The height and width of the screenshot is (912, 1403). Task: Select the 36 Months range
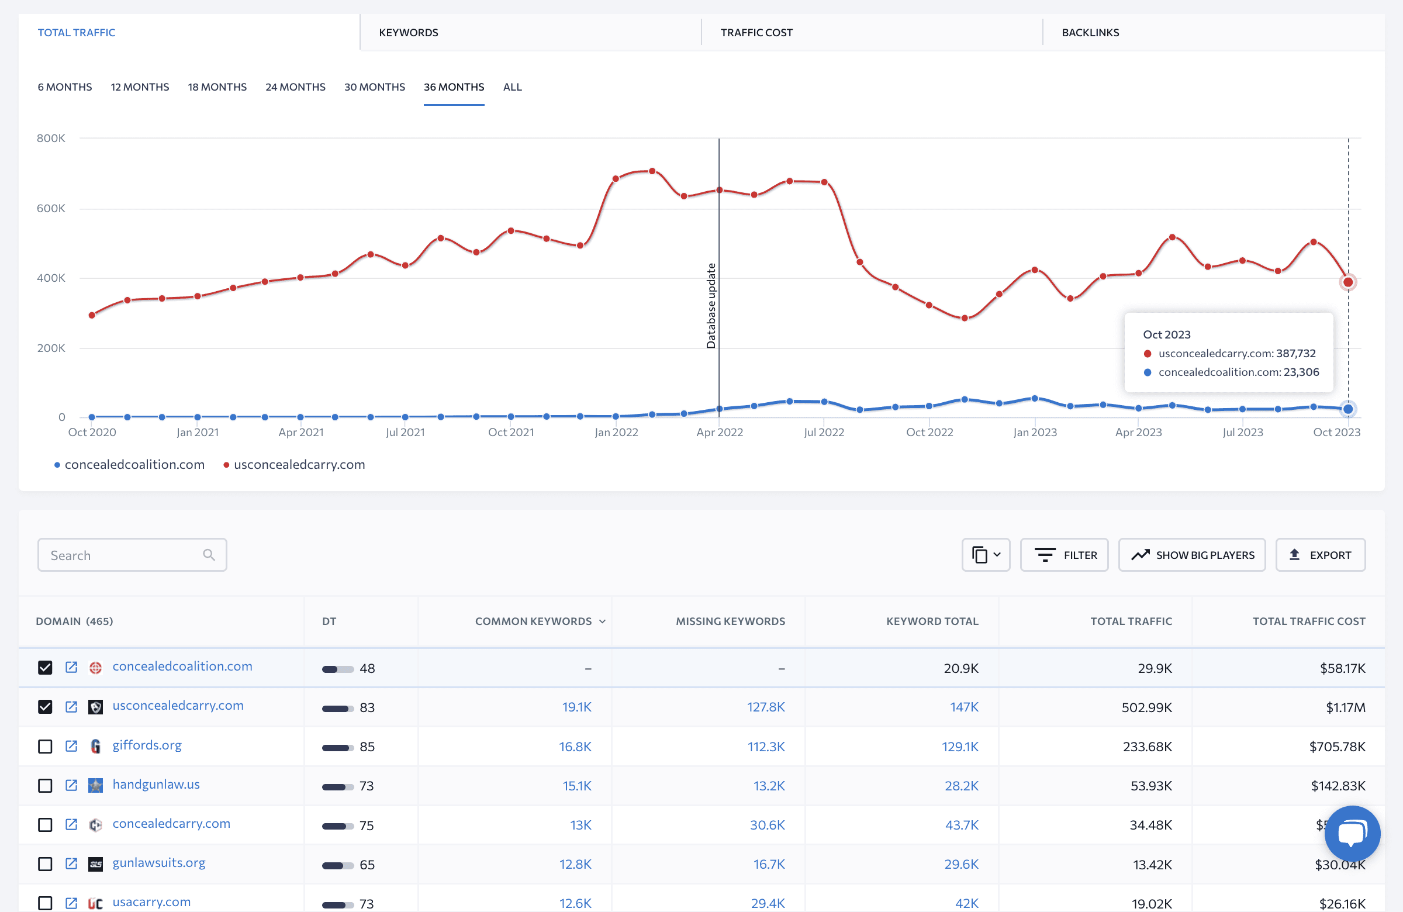coord(454,87)
